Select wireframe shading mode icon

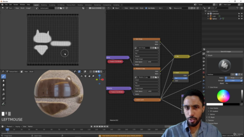pos(94,72)
